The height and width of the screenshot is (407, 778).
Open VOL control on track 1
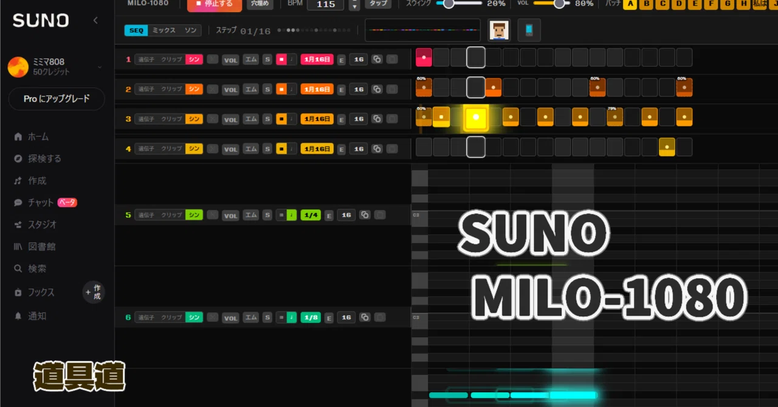pos(230,60)
